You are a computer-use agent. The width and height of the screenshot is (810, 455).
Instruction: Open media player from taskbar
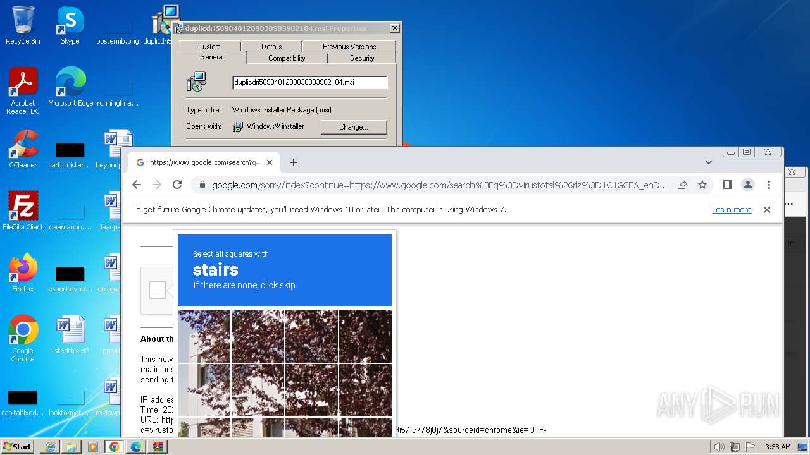(x=93, y=447)
